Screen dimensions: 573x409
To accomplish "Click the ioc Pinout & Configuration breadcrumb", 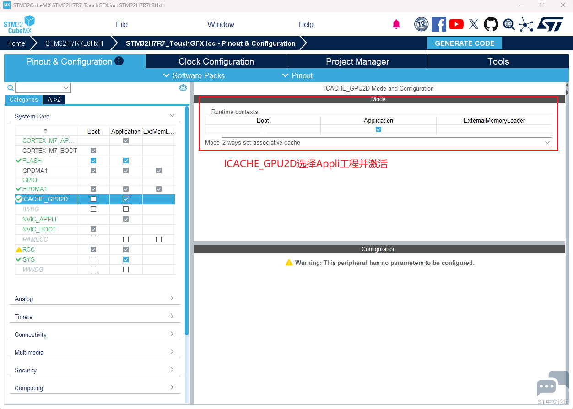I will (x=211, y=43).
